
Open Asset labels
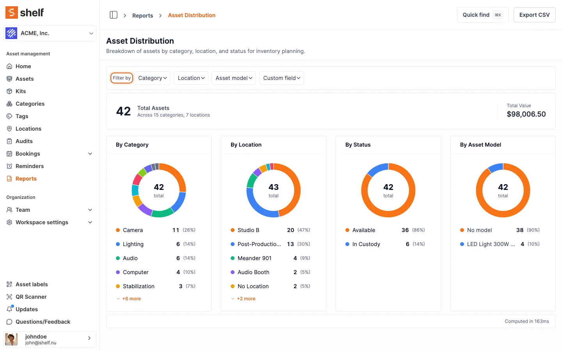click(x=50, y=284)
